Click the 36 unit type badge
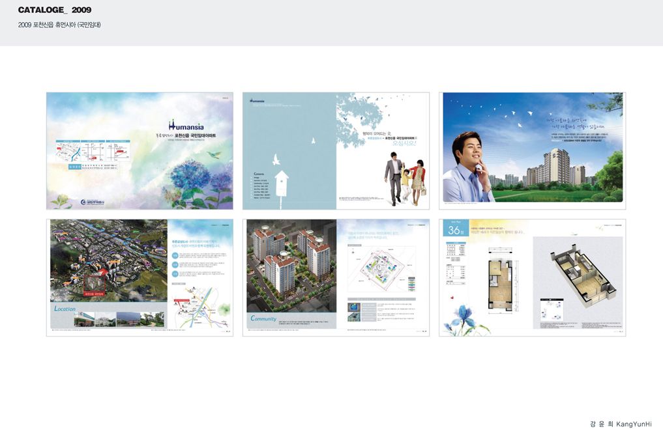Viewport: 663px width, 429px height. (454, 230)
